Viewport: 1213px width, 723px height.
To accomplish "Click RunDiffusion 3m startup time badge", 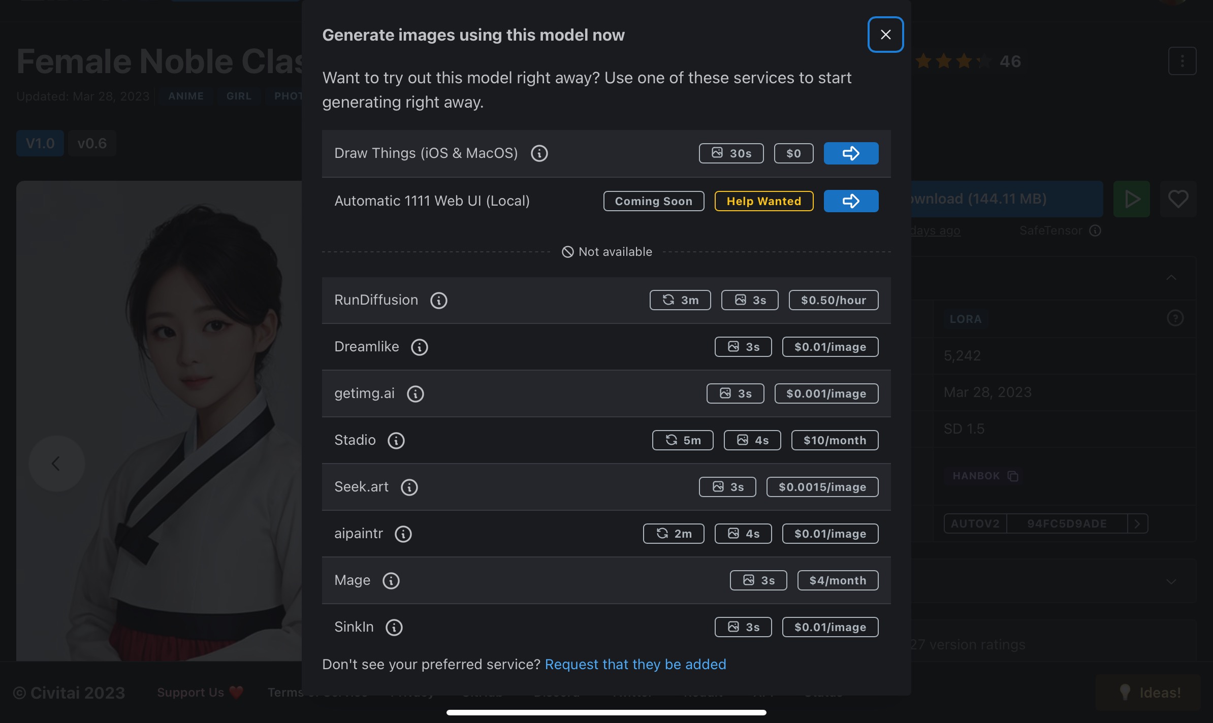I will 680,300.
